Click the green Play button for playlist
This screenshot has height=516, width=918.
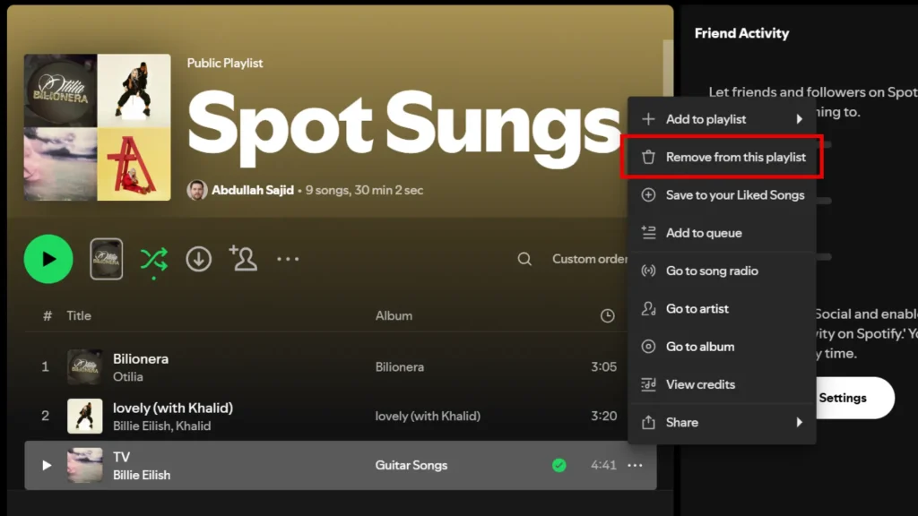coord(48,259)
